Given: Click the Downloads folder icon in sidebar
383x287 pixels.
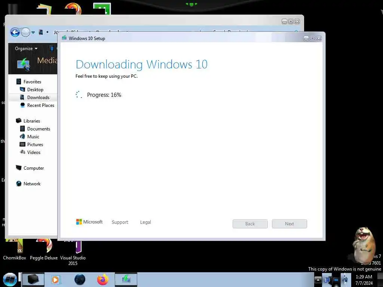Looking at the screenshot, I should [x=22, y=97].
